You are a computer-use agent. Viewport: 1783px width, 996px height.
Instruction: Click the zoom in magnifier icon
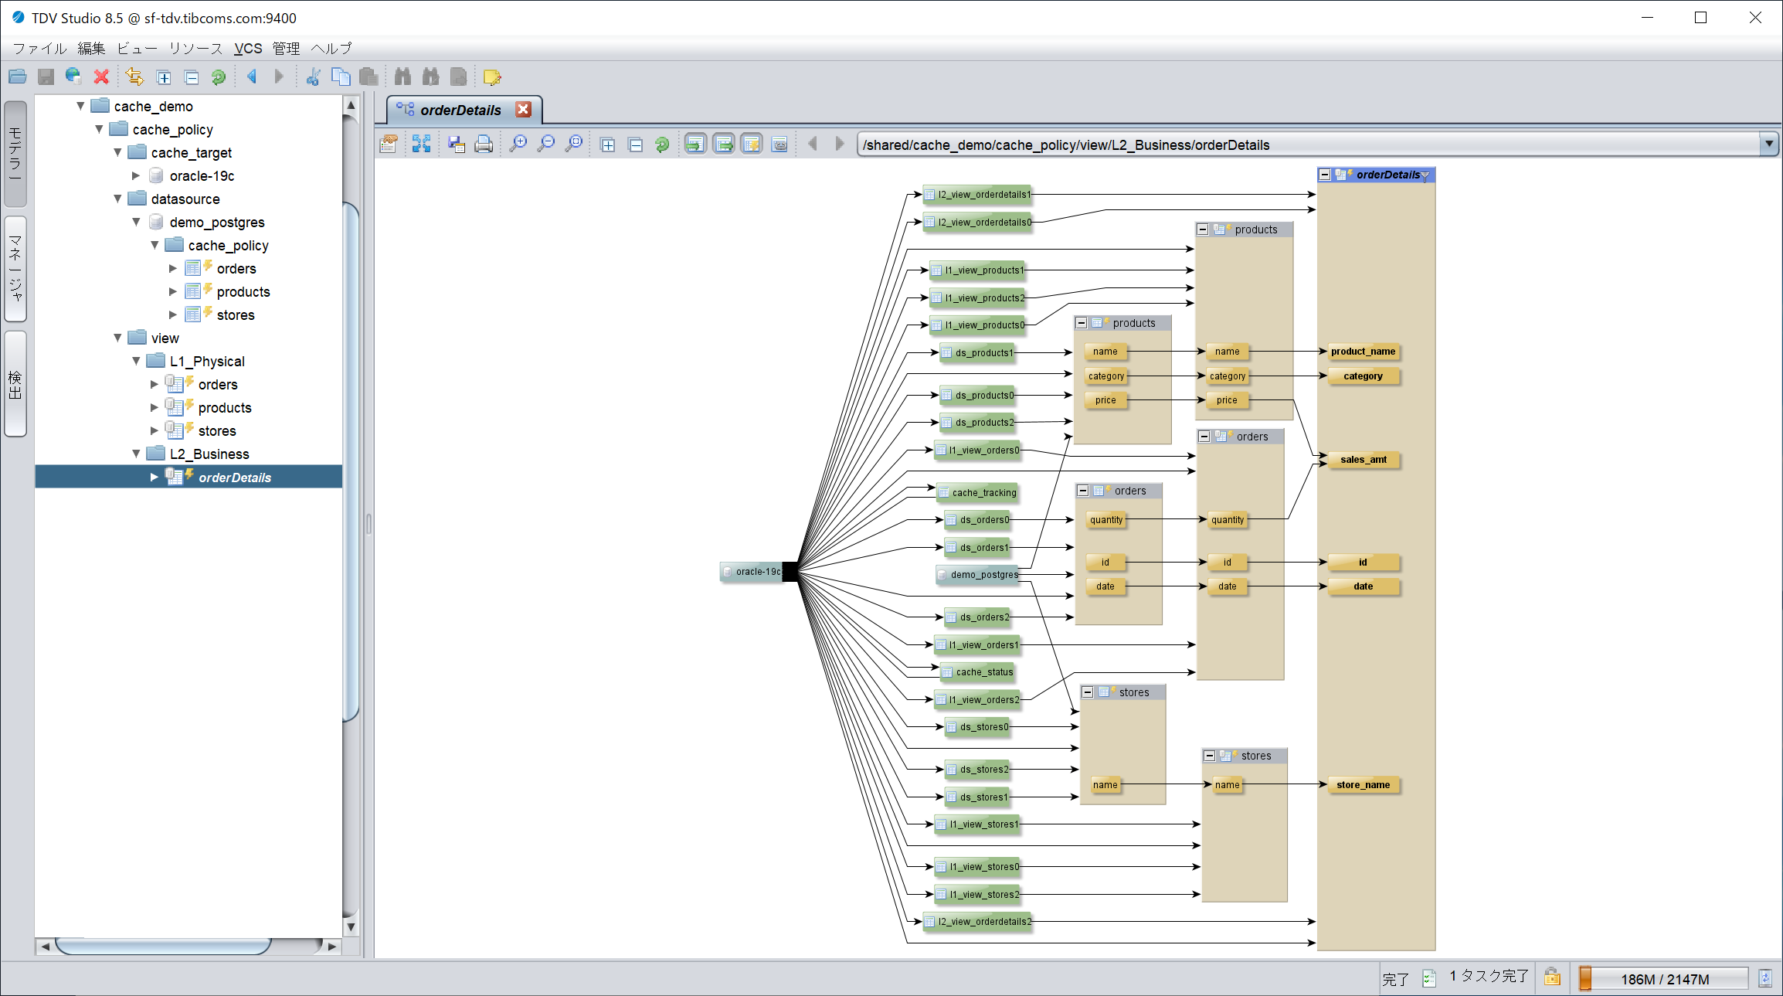click(x=518, y=144)
